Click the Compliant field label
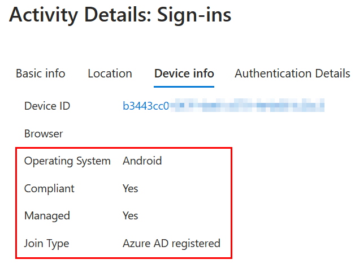This screenshot has width=355, height=268. click(49, 188)
